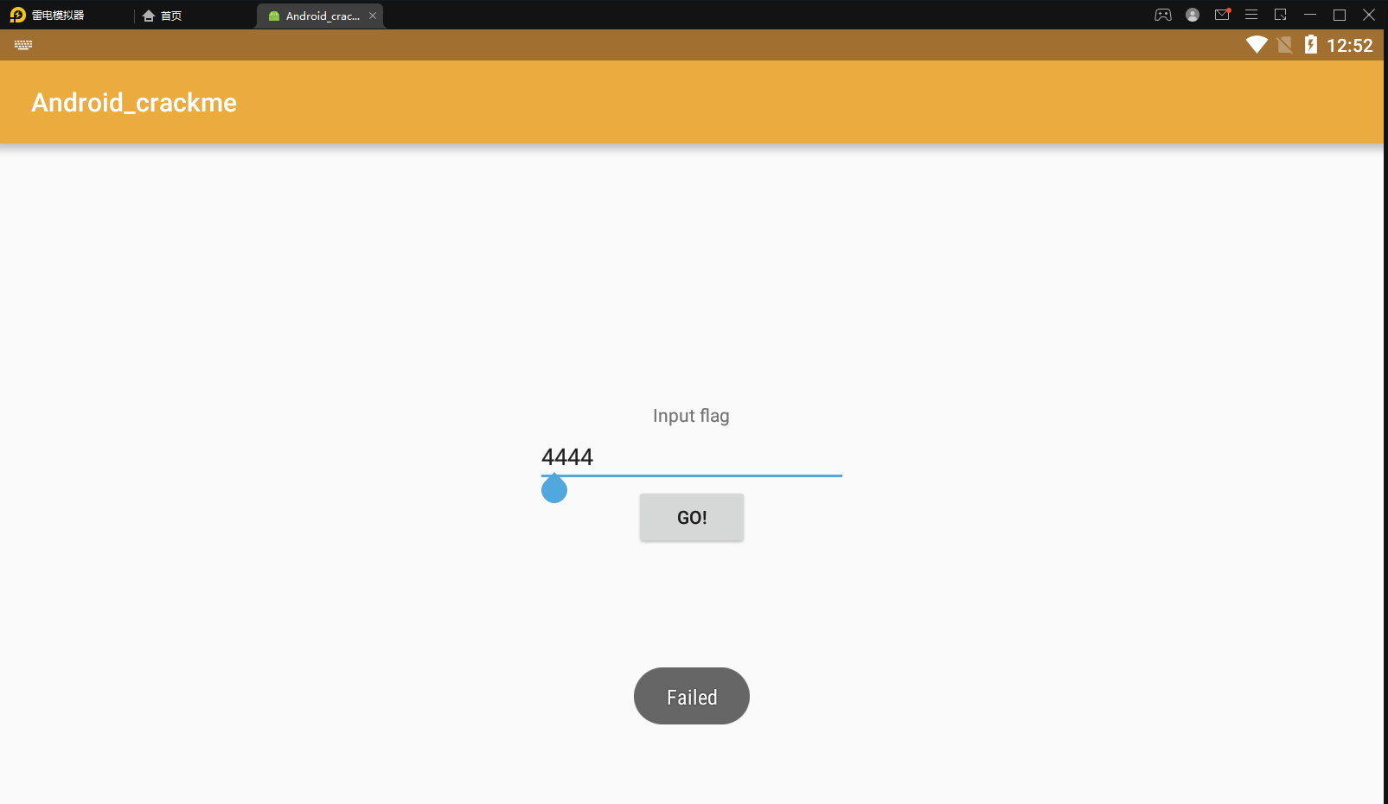Click the multi-window resize icon in title bar
This screenshot has width=1388, height=804.
(1281, 15)
